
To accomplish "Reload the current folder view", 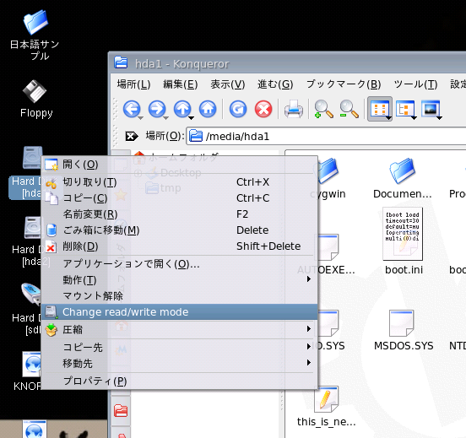I will [238, 109].
